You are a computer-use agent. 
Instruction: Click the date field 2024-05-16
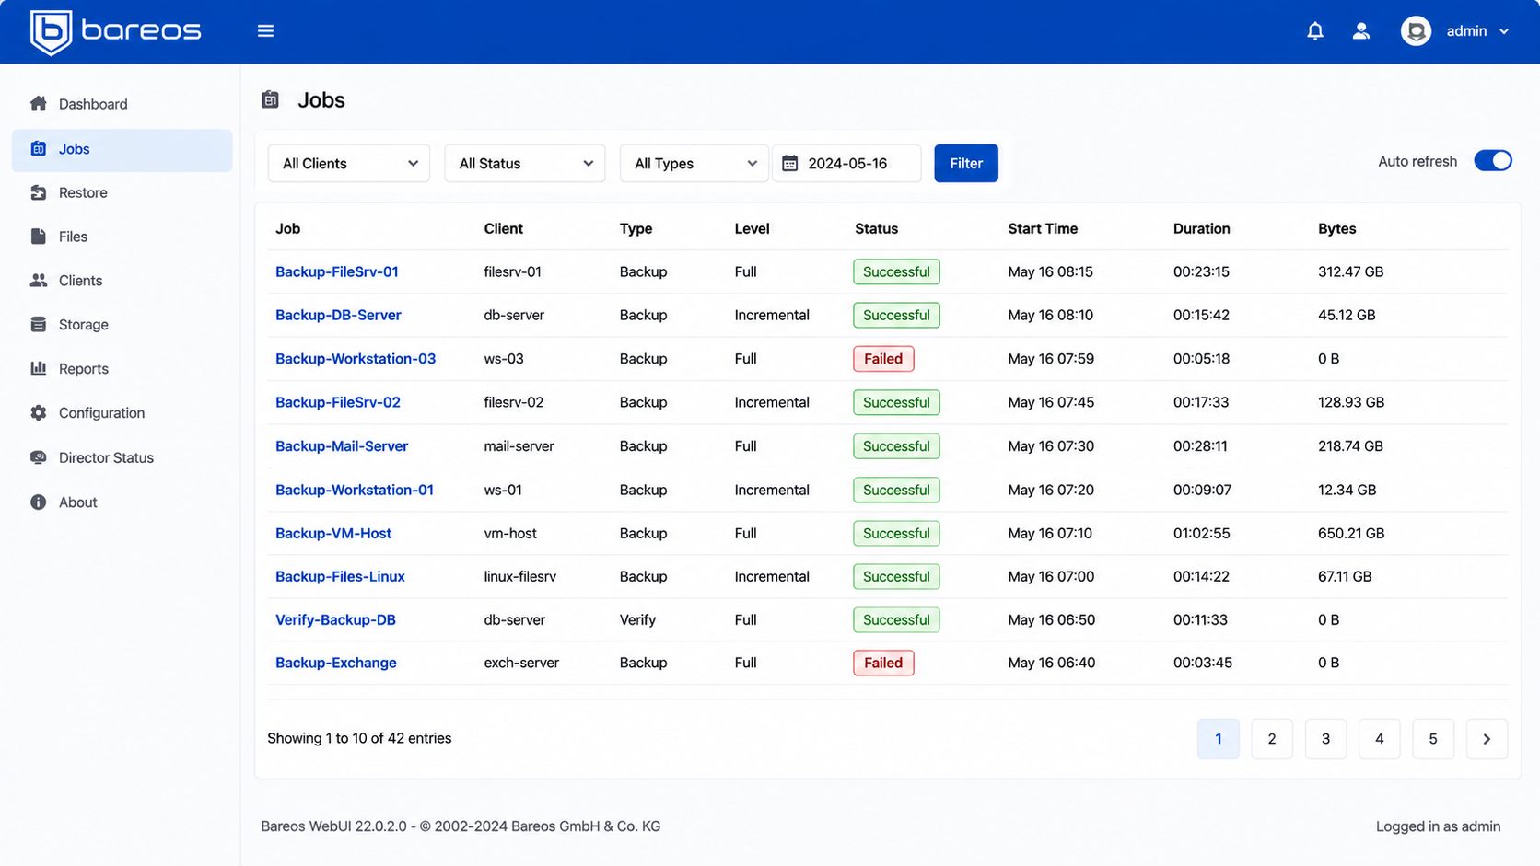pyautogui.click(x=846, y=164)
